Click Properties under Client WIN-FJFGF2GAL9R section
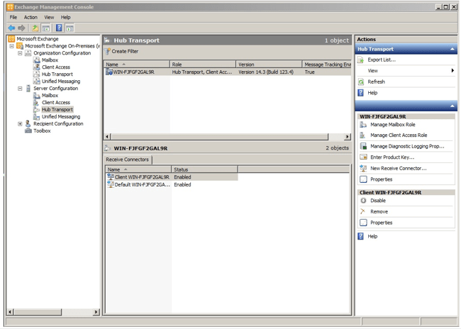The image size is (461, 329). (381, 223)
